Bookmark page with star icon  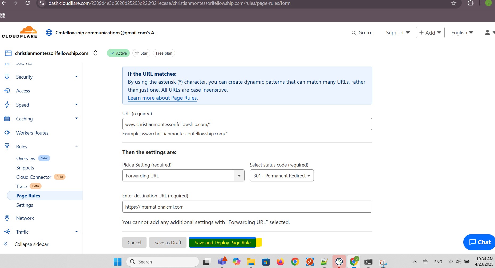(454, 3)
